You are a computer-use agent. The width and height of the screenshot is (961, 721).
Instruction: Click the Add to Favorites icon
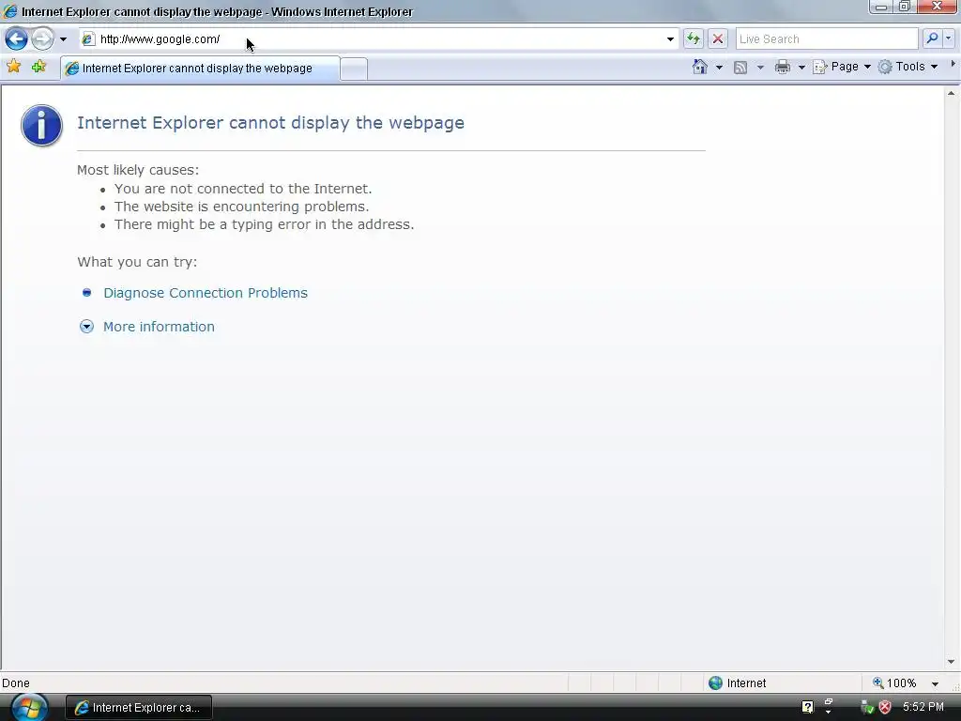tap(38, 67)
